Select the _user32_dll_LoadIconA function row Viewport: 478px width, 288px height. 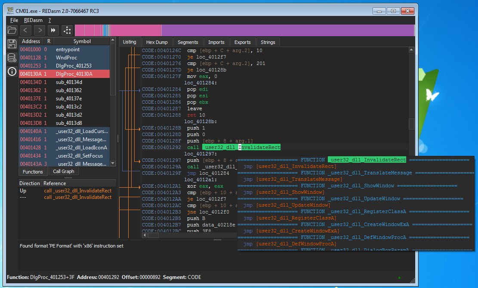pyautogui.click(x=65, y=148)
